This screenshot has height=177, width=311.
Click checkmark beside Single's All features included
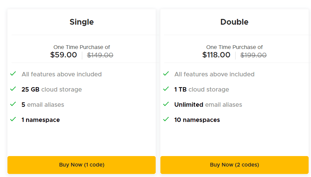click(x=13, y=74)
